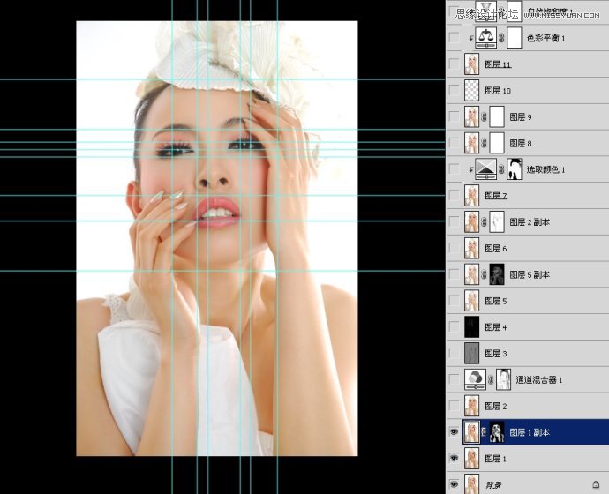Screen dimensions: 609x494
Task: Show the 图层 5 layer
Action: click(454, 301)
